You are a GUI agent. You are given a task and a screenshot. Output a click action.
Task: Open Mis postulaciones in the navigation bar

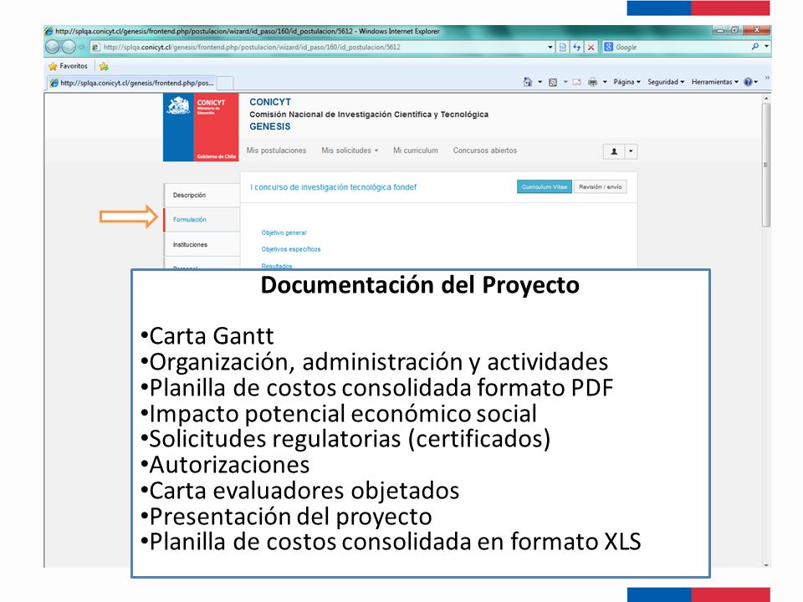pyautogui.click(x=276, y=150)
